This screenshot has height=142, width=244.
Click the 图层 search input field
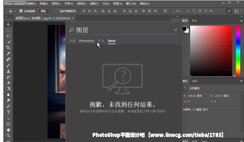point(124,30)
